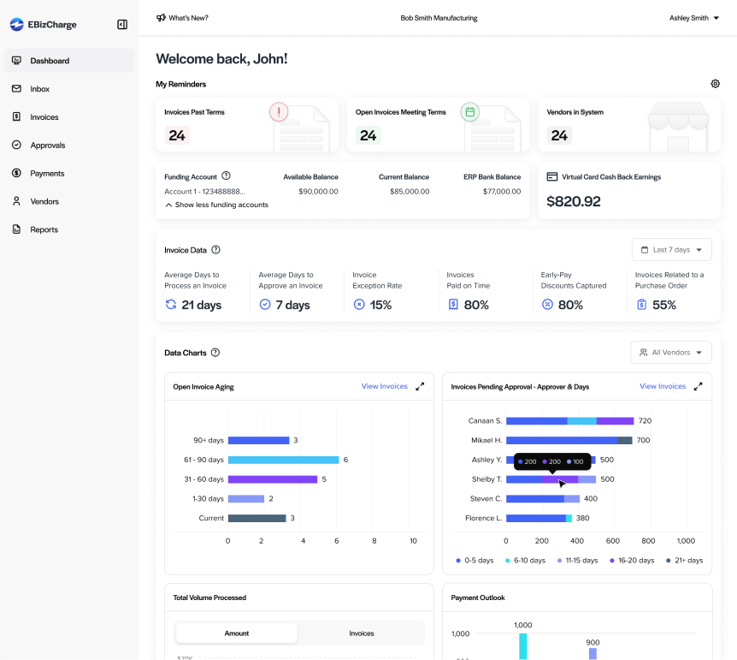Viewport: 737px width, 660px height.
Task: Open the Invoices Past Terms reminder card
Action: 247,125
